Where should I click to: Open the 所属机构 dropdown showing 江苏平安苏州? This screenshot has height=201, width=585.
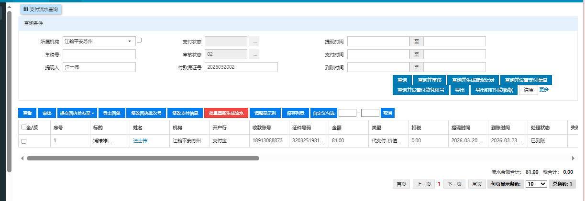(x=99, y=42)
